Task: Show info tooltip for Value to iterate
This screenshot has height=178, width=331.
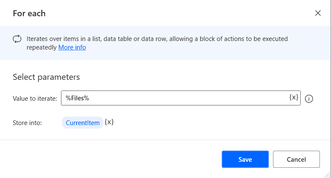Action: (x=310, y=99)
